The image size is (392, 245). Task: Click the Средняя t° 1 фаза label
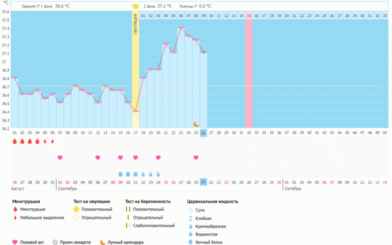pos(38,7)
